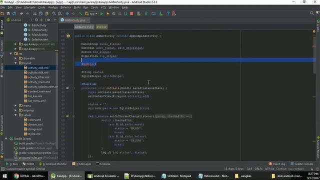
Task: Click the class gutter icon beside AddActivity
Action: (x=68, y=35)
